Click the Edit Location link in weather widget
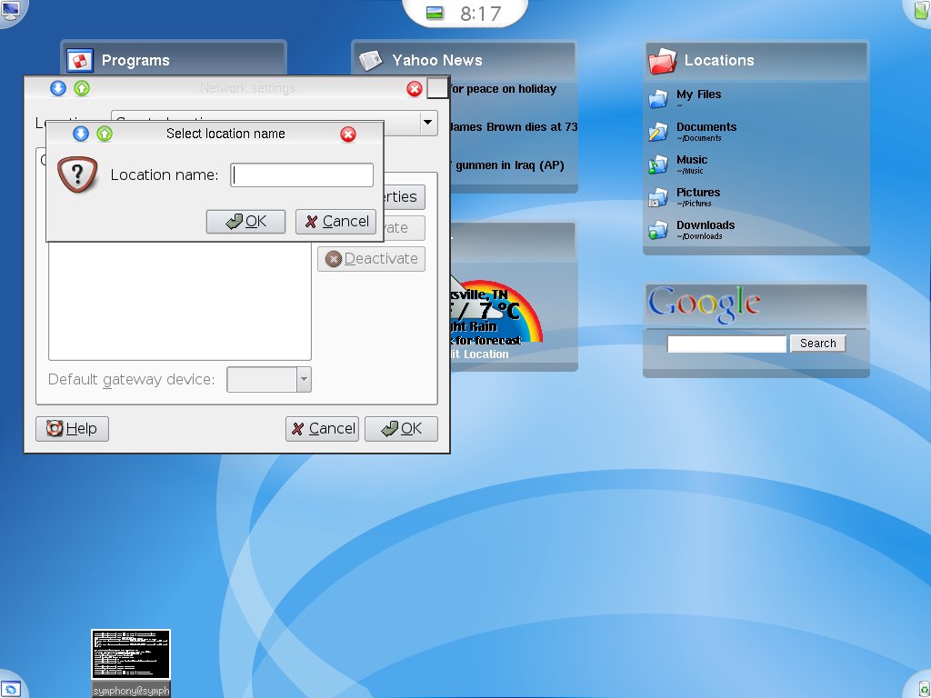Image resolution: width=931 pixels, height=698 pixels. [480, 354]
